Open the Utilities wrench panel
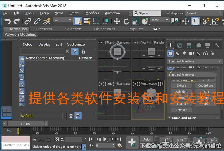 (x=217, y=45)
